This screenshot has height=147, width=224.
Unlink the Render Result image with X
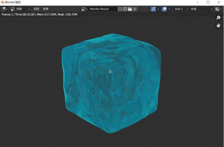[x=135, y=9]
